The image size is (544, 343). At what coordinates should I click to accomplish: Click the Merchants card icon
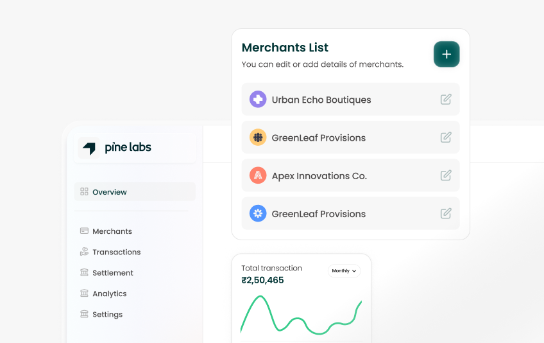(84, 231)
